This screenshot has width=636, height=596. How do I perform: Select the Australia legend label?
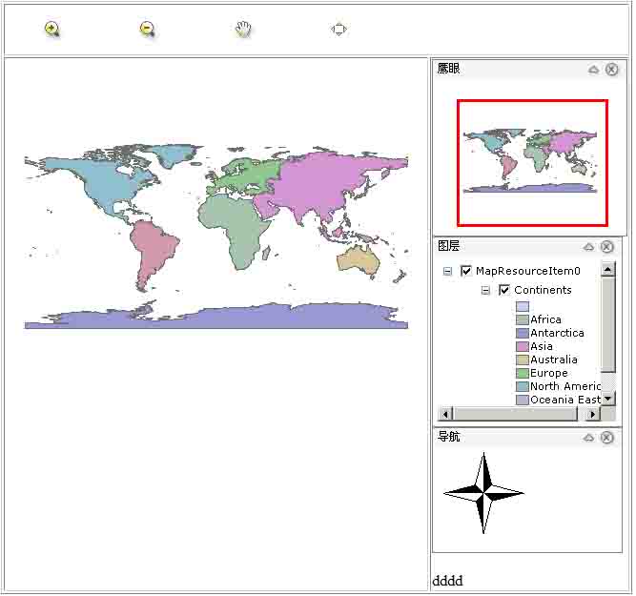554,360
